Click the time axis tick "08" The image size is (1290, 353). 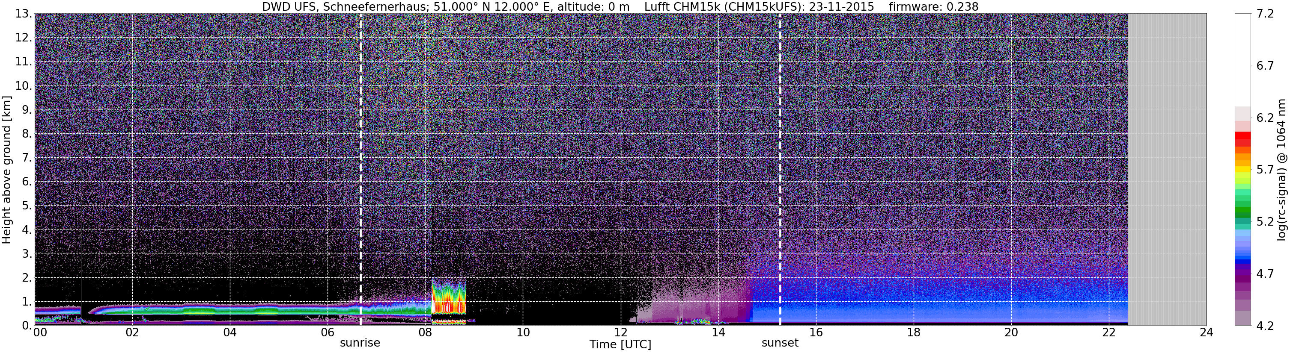click(x=425, y=332)
